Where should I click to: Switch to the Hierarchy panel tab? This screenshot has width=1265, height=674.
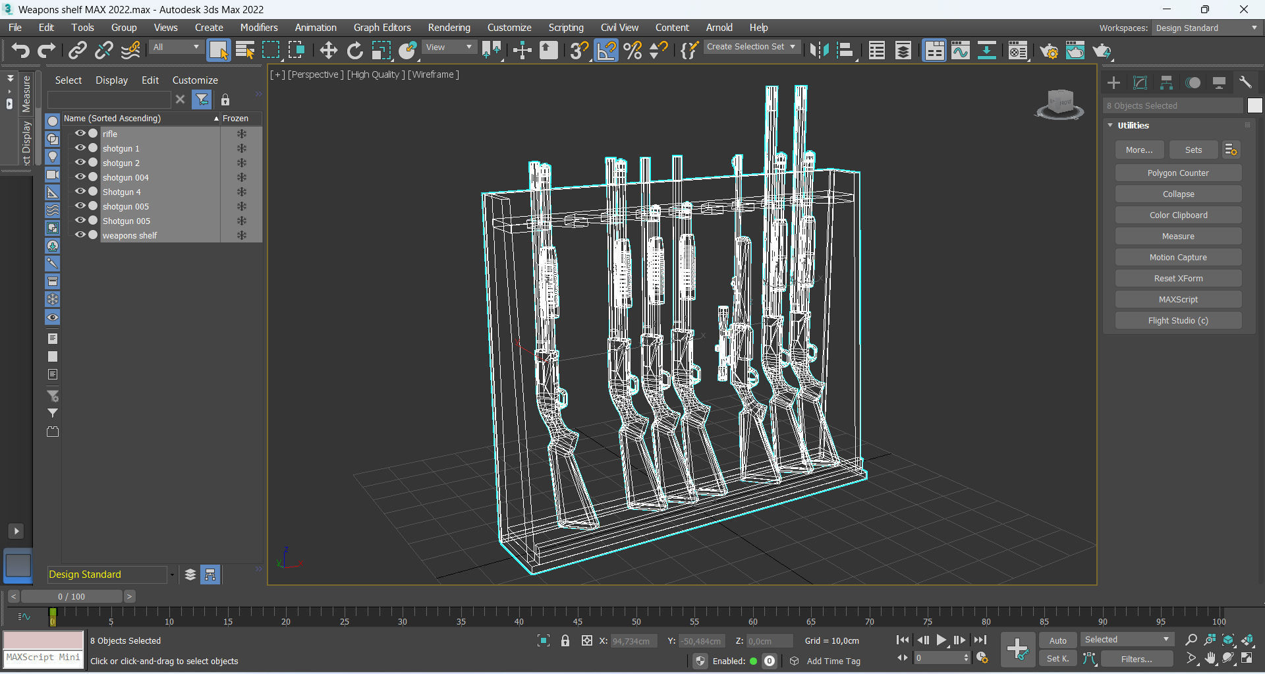(x=1166, y=82)
